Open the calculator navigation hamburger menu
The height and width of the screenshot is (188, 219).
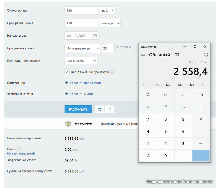(x=143, y=55)
